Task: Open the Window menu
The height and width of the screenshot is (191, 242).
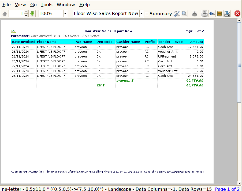Action: [x=66, y=5]
